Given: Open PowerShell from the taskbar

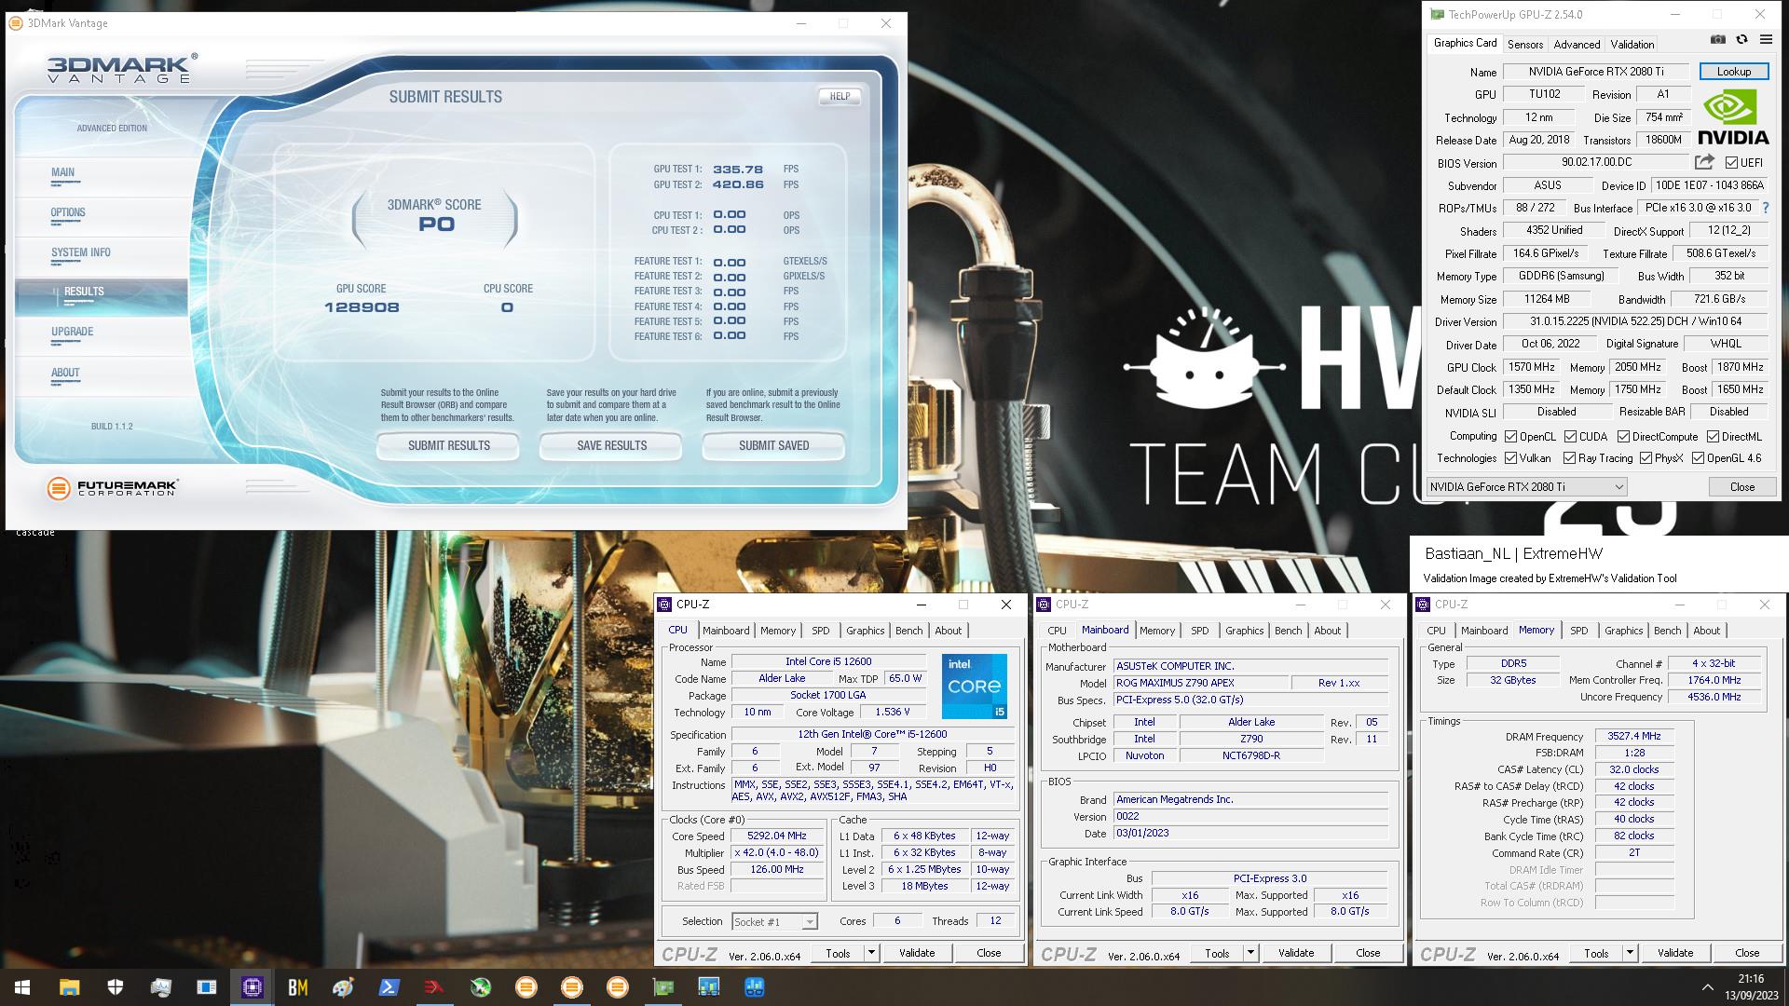Looking at the screenshot, I should 389,987.
